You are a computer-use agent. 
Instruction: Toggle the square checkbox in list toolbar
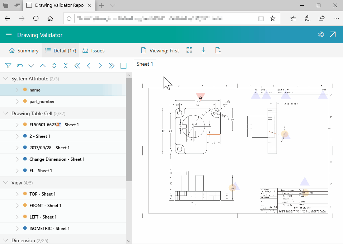coord(123,66)
